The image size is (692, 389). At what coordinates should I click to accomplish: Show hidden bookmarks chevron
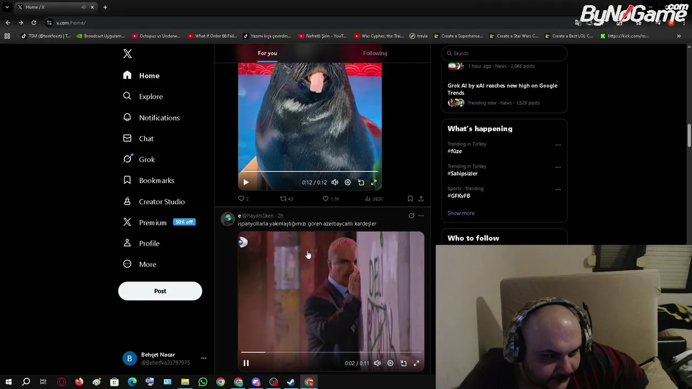[678, 36]
